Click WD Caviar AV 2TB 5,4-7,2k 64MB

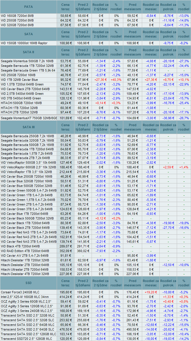click(x=25, y=255)
